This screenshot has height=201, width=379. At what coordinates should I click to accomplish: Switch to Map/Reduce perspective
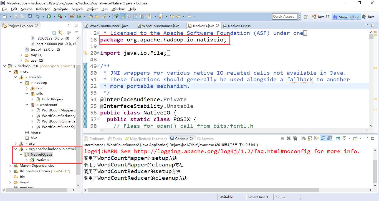coord(346,17)
